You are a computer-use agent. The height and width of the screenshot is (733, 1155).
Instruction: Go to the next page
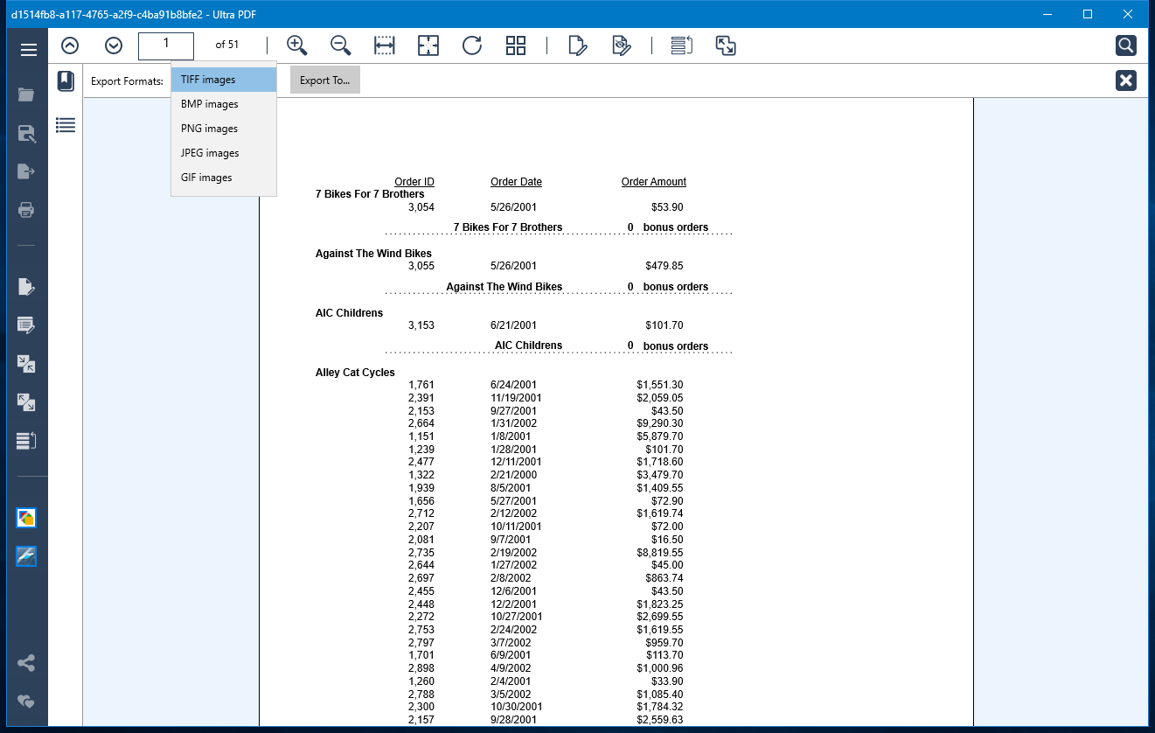point(114,45)
